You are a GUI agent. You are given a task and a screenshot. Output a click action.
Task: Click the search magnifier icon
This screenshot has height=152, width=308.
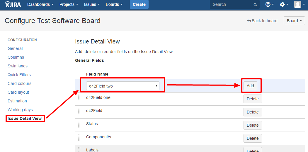[255, 4]
